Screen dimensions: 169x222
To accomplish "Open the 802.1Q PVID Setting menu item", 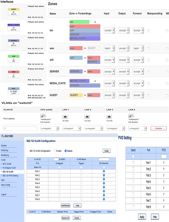I will point(10,175).
